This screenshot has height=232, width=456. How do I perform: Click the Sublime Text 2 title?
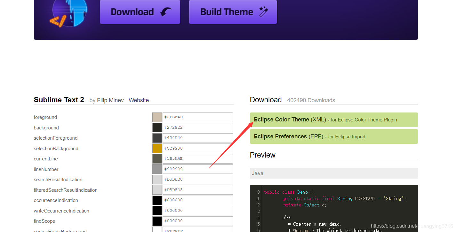click(x=59, y=100)
